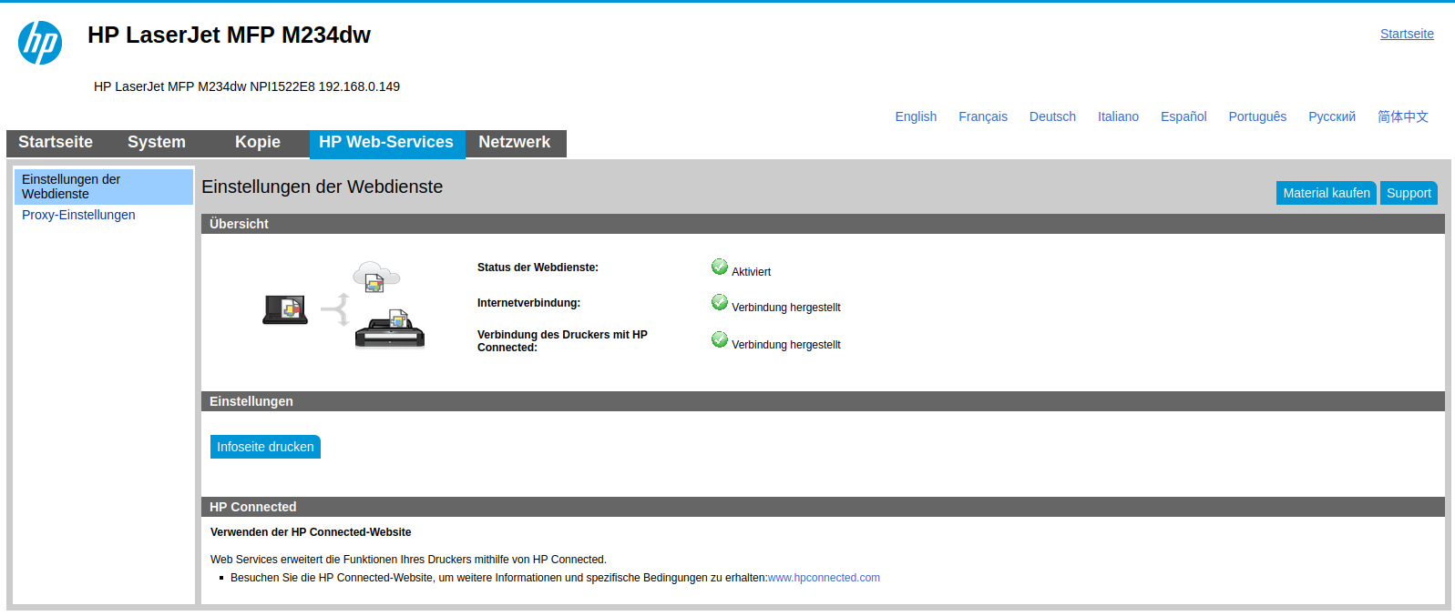Click the green check icon for HP Connected connection
1455x616 pixels.
click(720, 339)
